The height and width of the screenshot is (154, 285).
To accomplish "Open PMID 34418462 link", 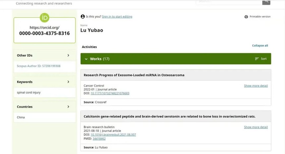I will (99, 138).
